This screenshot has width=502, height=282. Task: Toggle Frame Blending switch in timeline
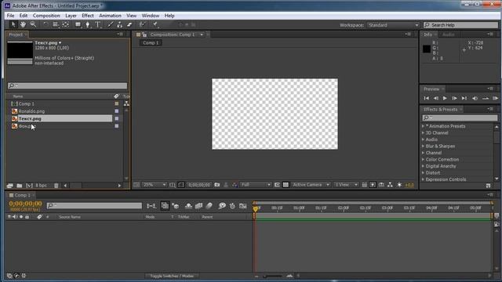[198, 206]
